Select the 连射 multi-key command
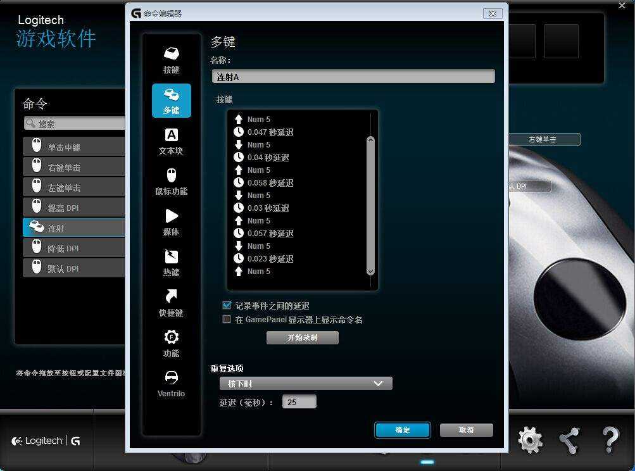Screen dimensions: 635x471 (x=73, y=228)
